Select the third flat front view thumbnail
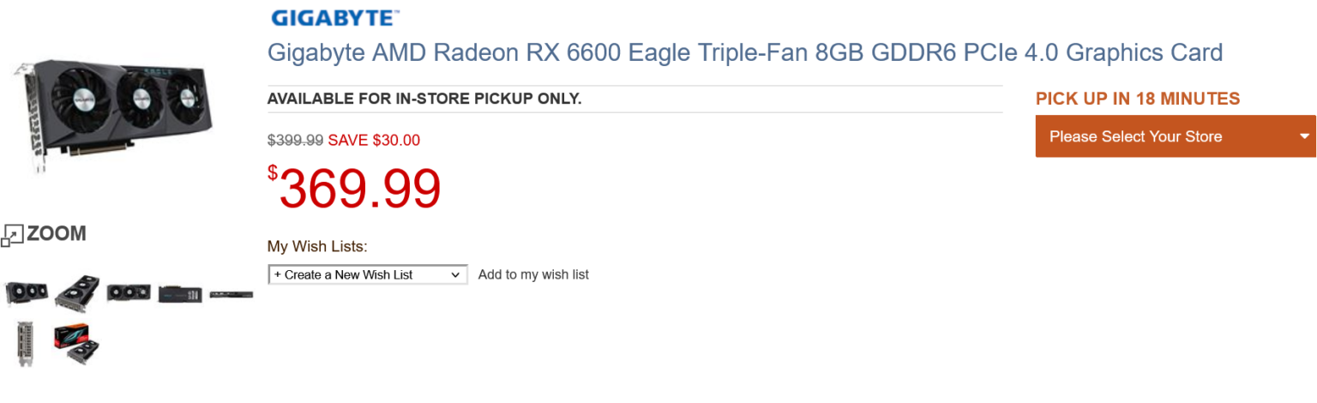Screen dimensions: 1317x403 (129, 293)
